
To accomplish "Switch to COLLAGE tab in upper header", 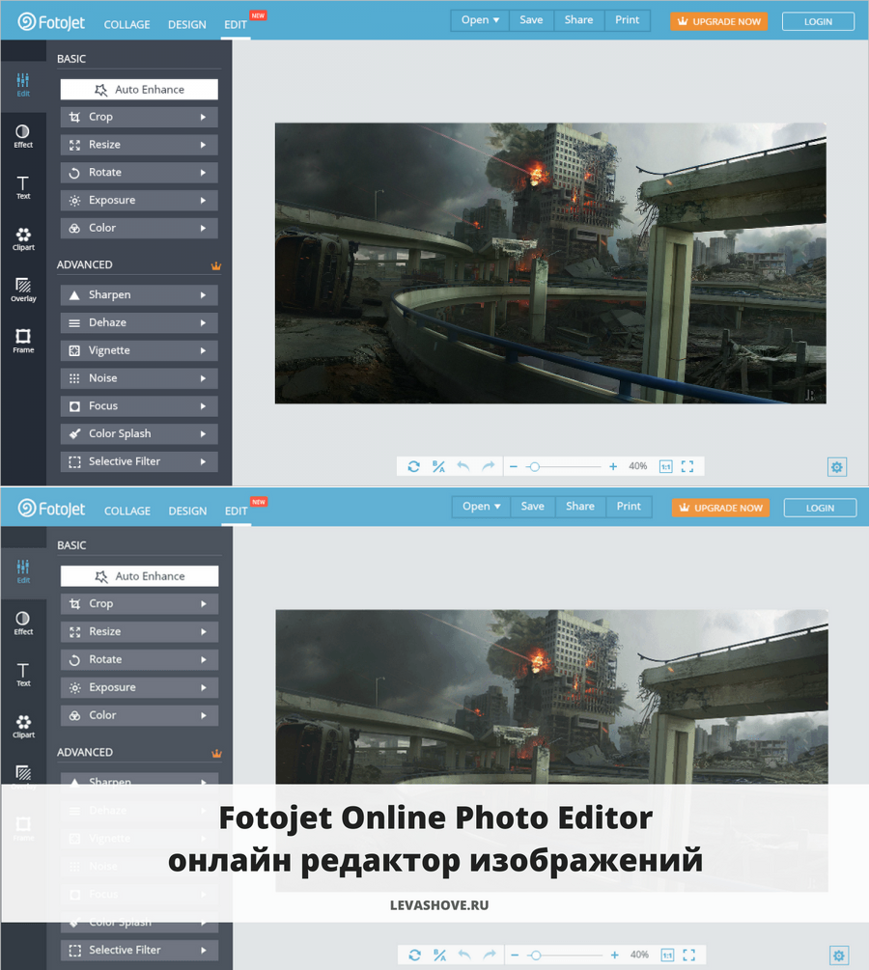I will pos(126,25).
